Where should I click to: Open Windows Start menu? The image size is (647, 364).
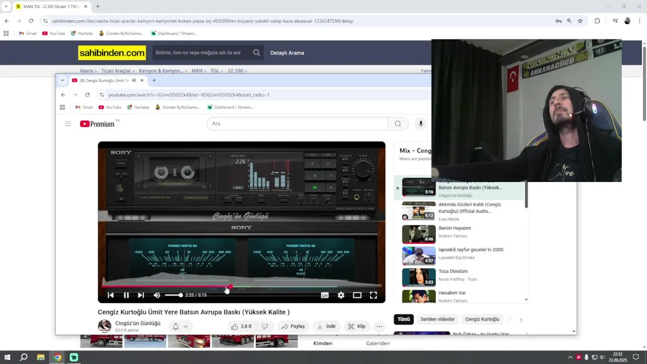tap(8, 357)
